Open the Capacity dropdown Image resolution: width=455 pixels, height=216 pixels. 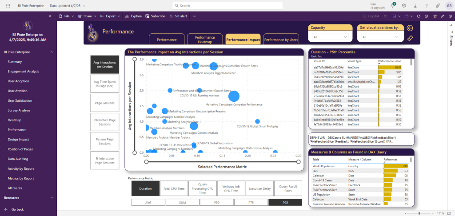(x=330, y=37)
